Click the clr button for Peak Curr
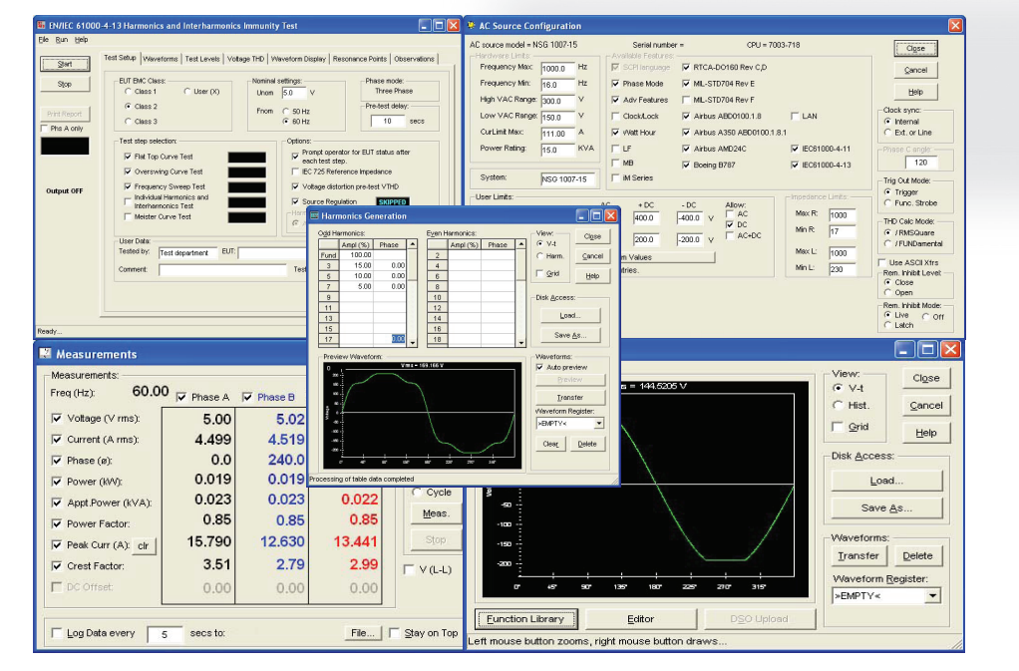1019x671 pixels. (143, 545)
